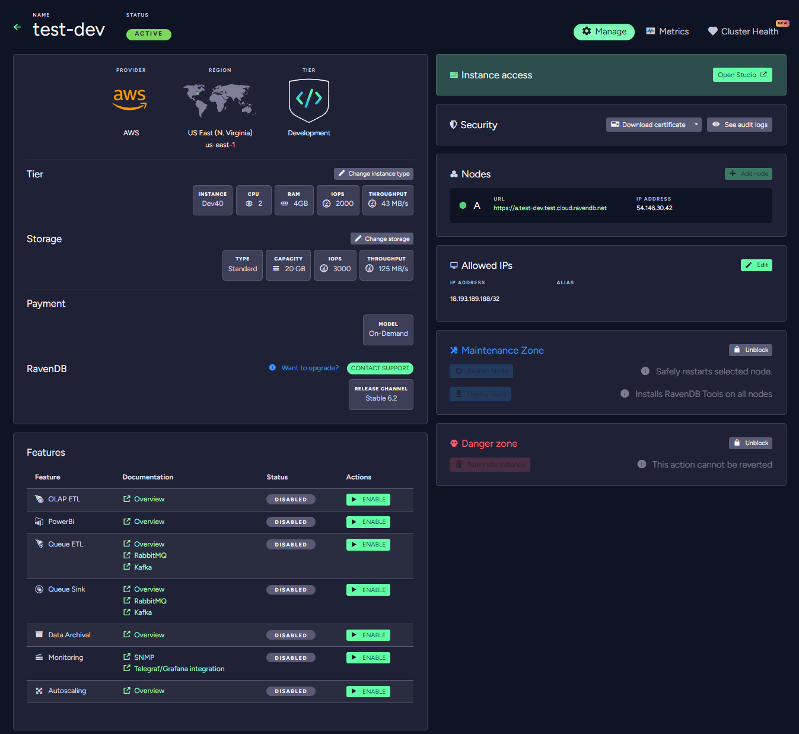Click the ACTIVE status badge
This screenshot has width=799, height=734.
[149, 34]
